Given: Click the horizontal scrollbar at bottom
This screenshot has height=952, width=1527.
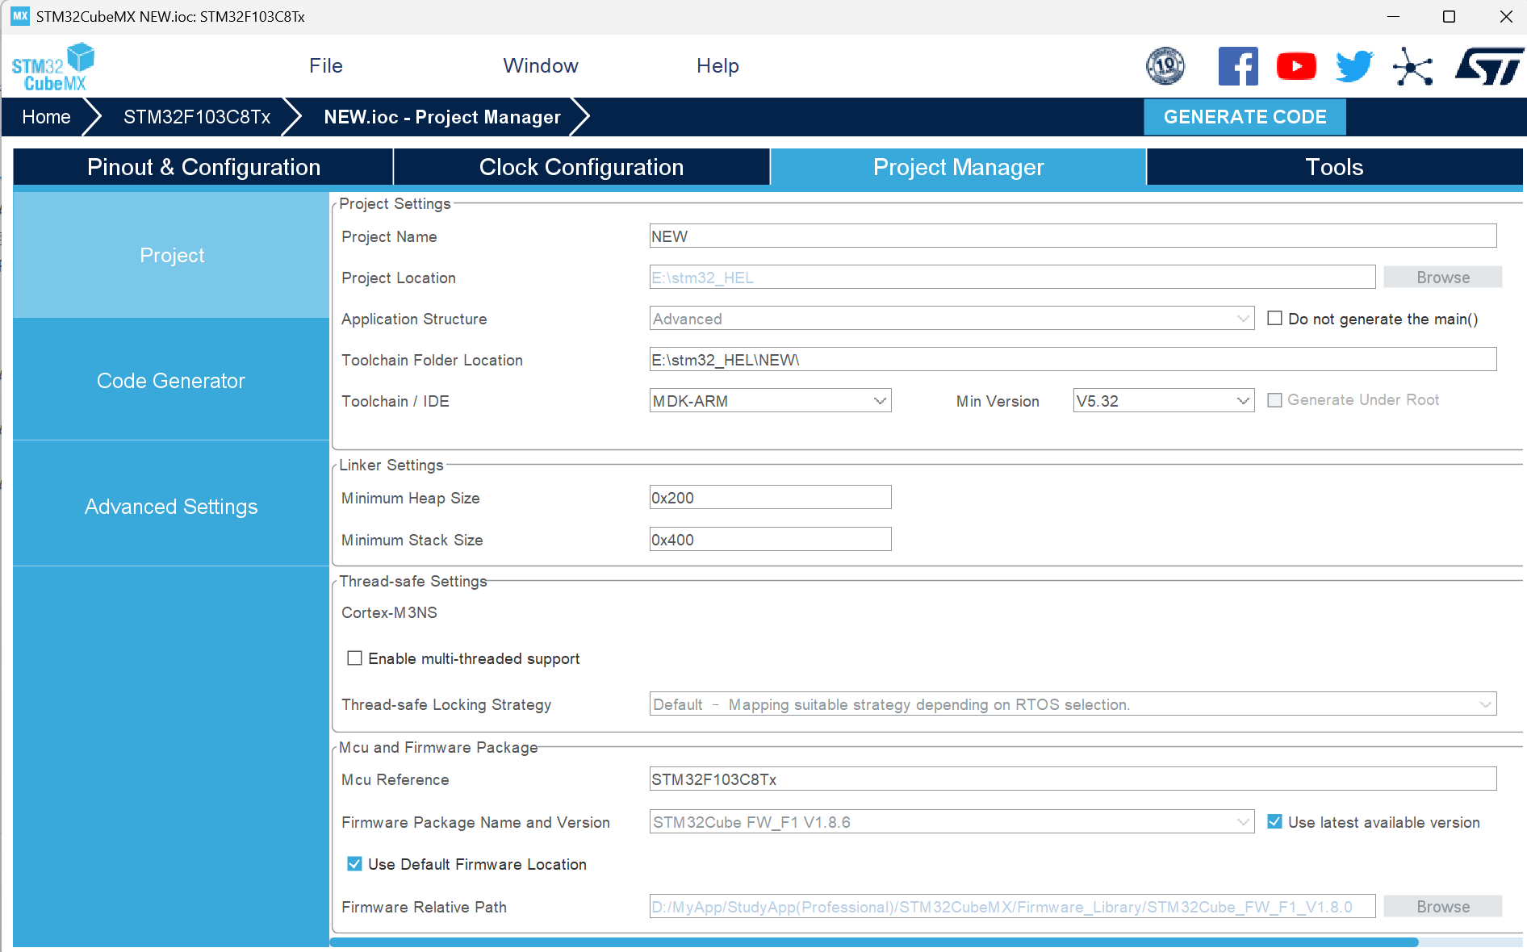Looking at the screenshot, I should click(x=874, y=942).
